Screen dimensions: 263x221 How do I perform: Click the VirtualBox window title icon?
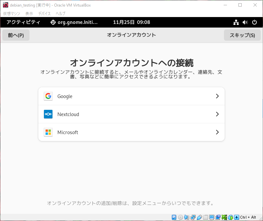(x=6, y=5)
